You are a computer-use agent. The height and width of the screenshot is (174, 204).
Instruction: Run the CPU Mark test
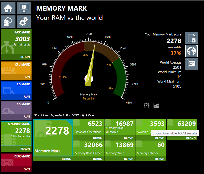coord(16,77)
